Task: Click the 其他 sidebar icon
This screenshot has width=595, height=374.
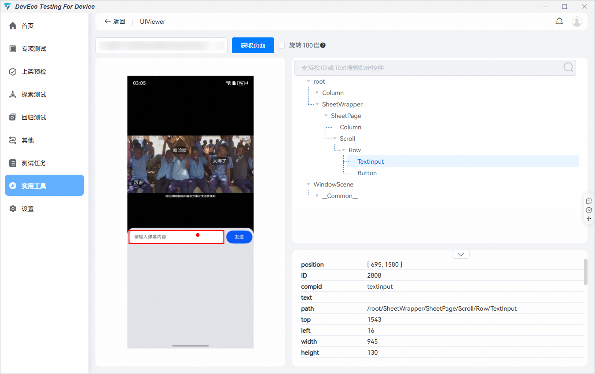Action: point(13,140)
